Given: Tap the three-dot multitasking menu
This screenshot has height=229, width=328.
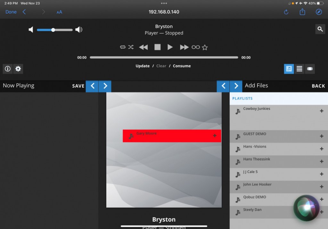Looking at the screenshot, I should click(164, 3).
